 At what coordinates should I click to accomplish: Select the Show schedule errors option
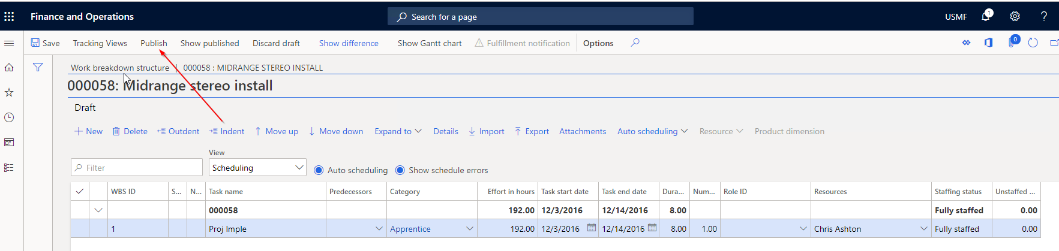pos(400,170)
